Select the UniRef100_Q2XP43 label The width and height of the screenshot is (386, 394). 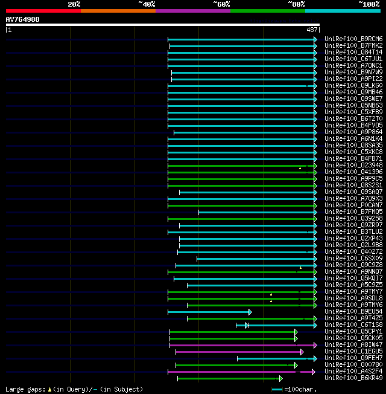[353, 239]
